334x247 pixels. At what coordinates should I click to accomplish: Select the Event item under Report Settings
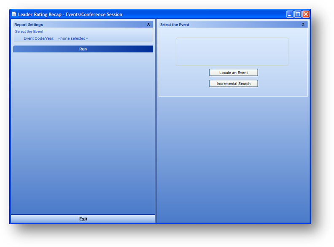tap(29, 32)
